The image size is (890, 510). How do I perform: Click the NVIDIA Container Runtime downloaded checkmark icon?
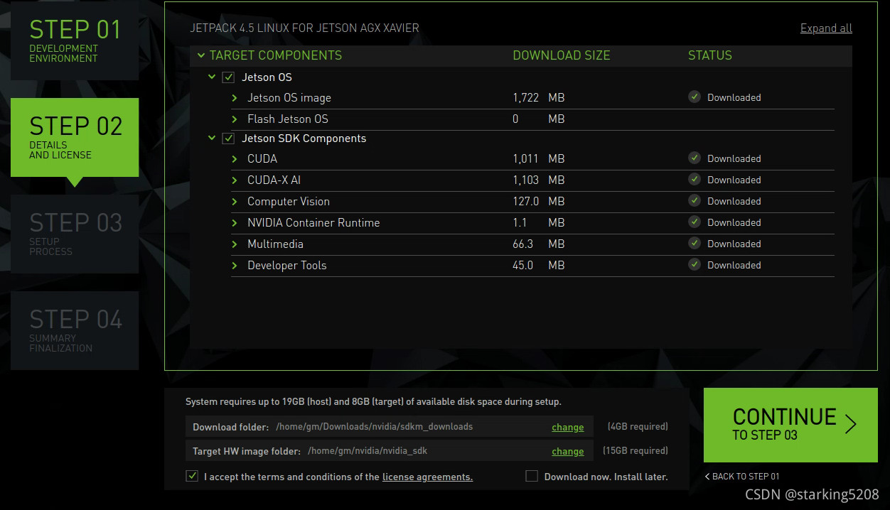click(695, 222)
